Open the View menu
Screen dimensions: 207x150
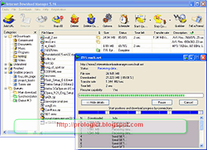pyautogui.click(x=38, y=10)
